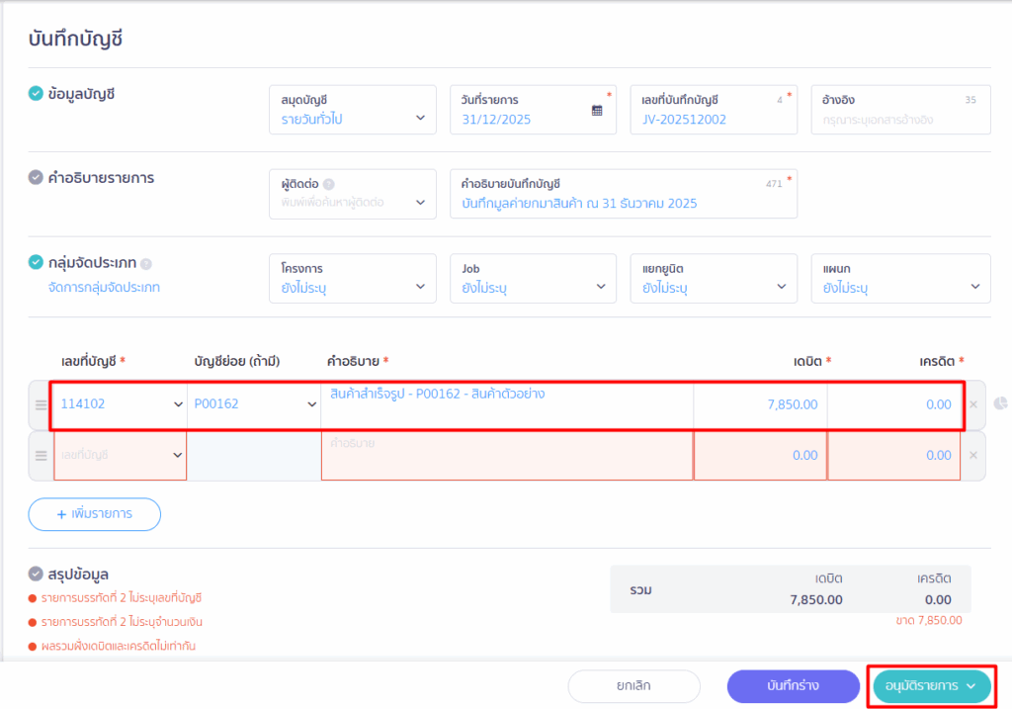Click the help icon next to กลุ่มจัดประเภท
Viewport: 1012px width, 709px height.
(146, 264)
